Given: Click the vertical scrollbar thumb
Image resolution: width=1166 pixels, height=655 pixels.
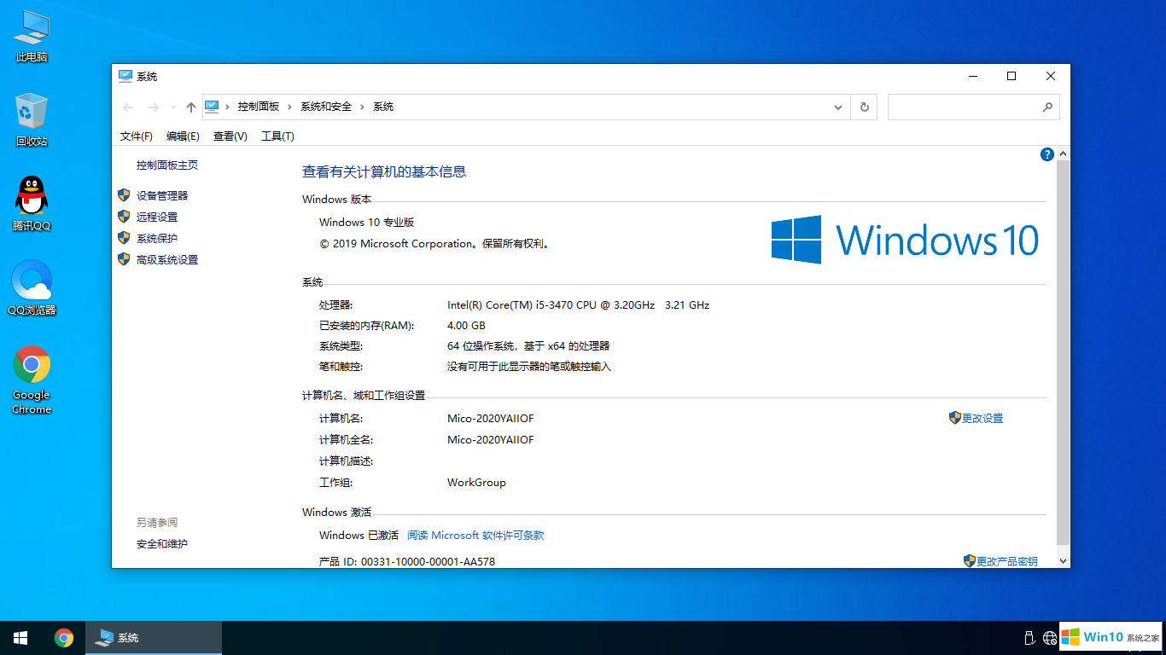Looking at the screenshot, I should (x=1063, y=351).
